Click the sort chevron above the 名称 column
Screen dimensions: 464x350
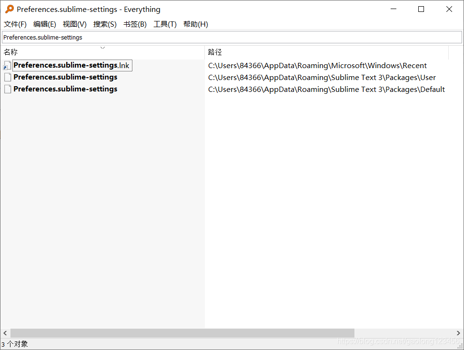[102, 48]
